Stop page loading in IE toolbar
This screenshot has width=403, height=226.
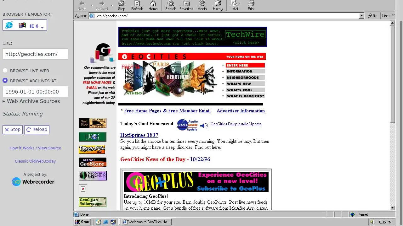(122, 6)
